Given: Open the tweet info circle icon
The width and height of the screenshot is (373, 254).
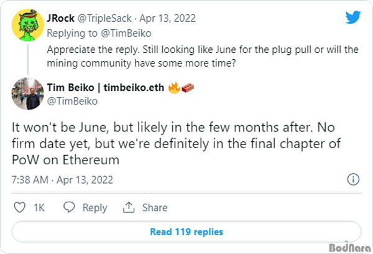Looking at the screenshot, I should tap(353, 179).
